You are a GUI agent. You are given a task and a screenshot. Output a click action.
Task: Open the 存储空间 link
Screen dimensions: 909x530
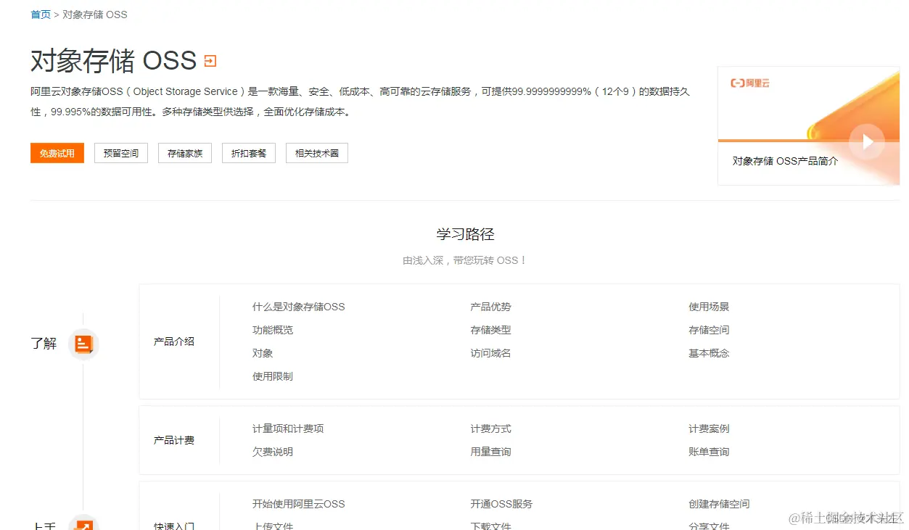709,330
